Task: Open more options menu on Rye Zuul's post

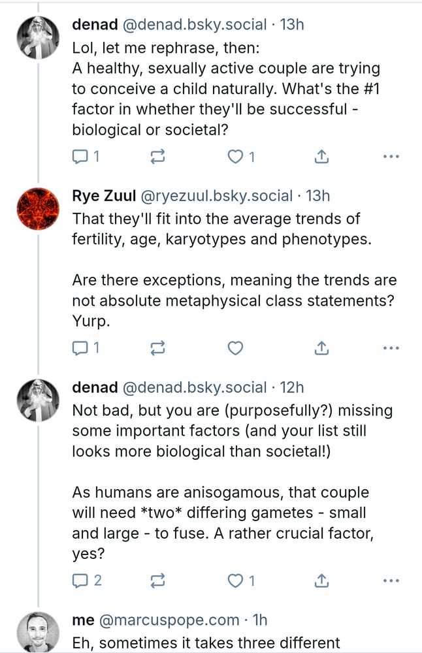Action: [391, 349]
